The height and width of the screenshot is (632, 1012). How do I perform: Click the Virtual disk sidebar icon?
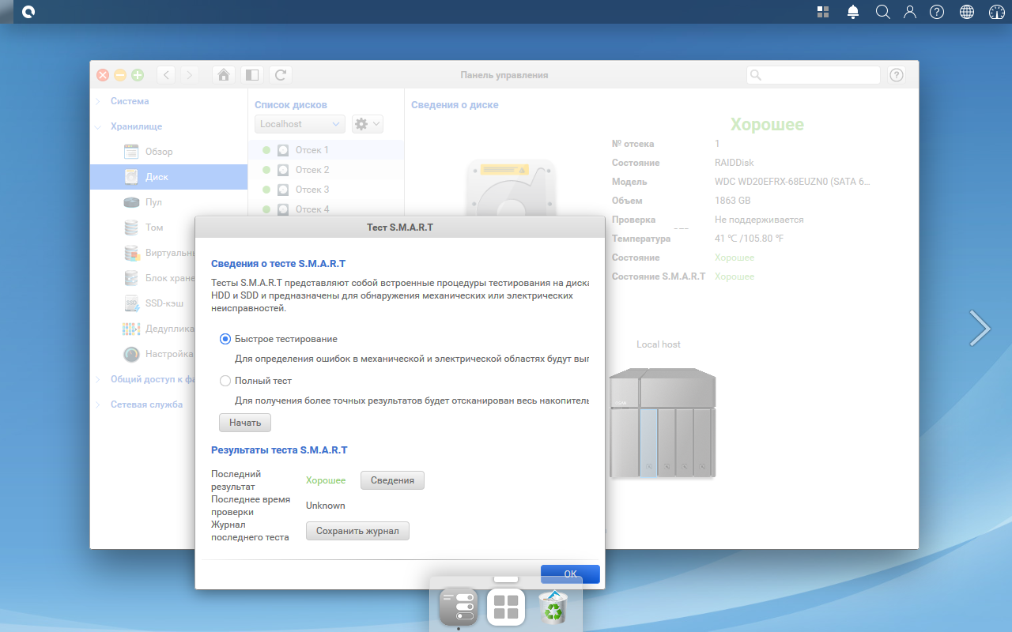[x=132, y=253]
